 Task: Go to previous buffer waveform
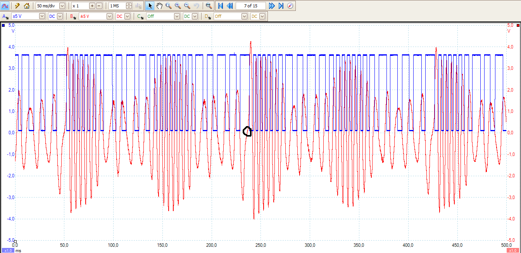point(229,6)
